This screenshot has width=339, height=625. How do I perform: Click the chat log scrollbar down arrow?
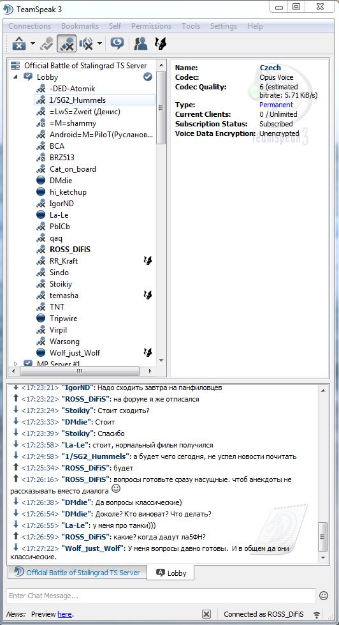pos(323,558)
